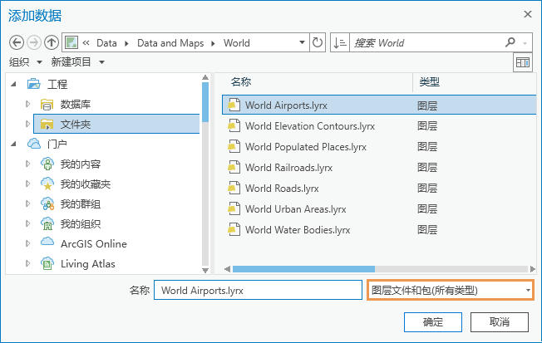The width and height of the screenshot is (542, 343).
Task: Click the Back navigation arrow
Action: click(x=16, y=42)
